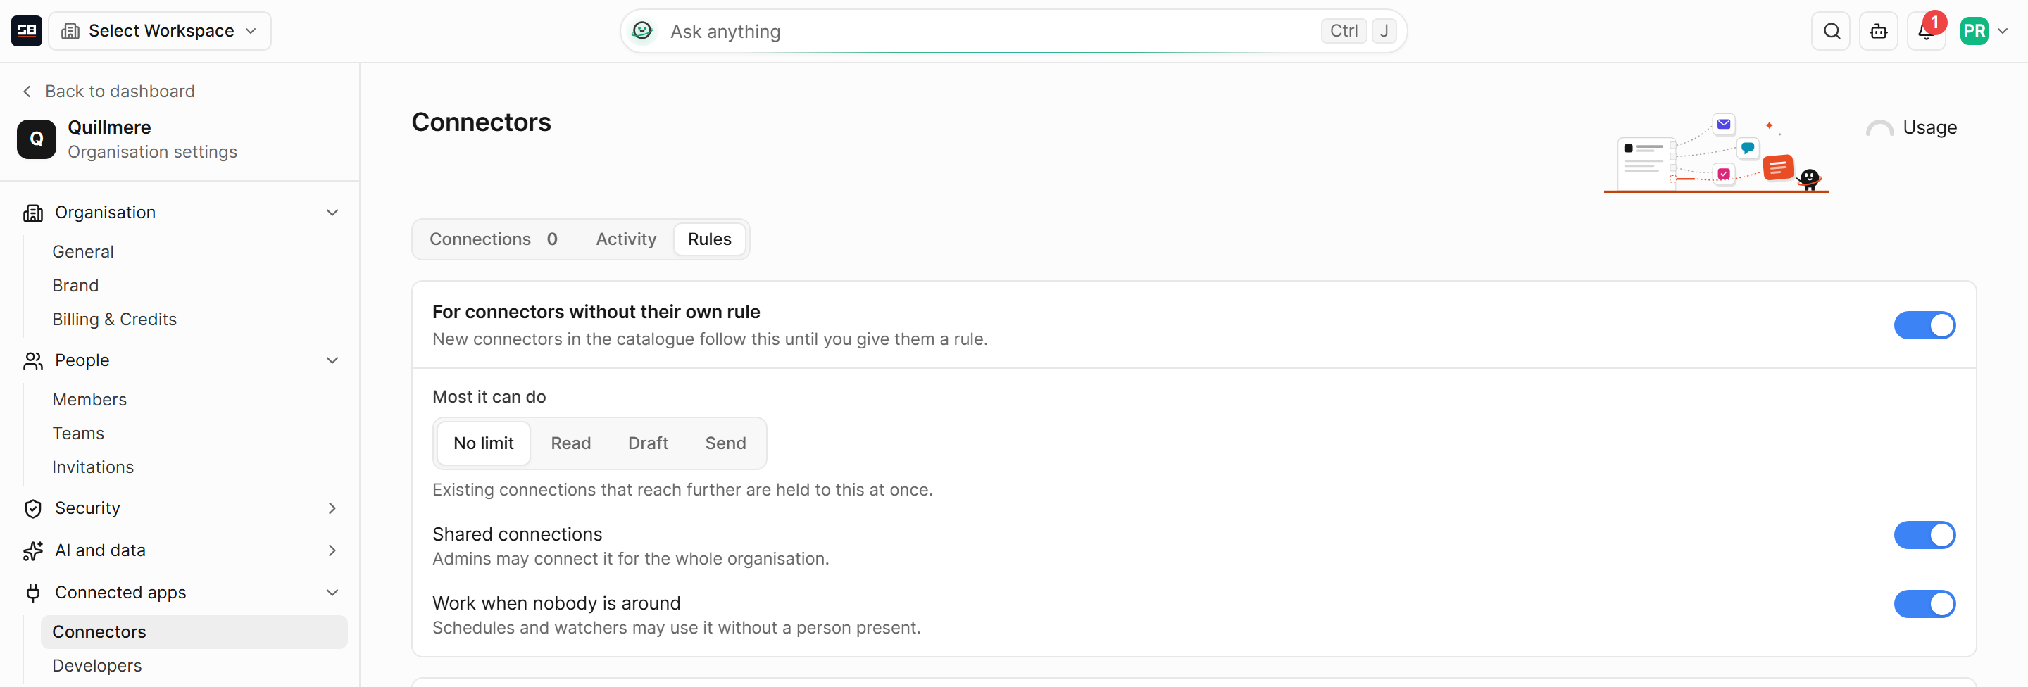Open the search magnifier icon

coord(1831,31)
